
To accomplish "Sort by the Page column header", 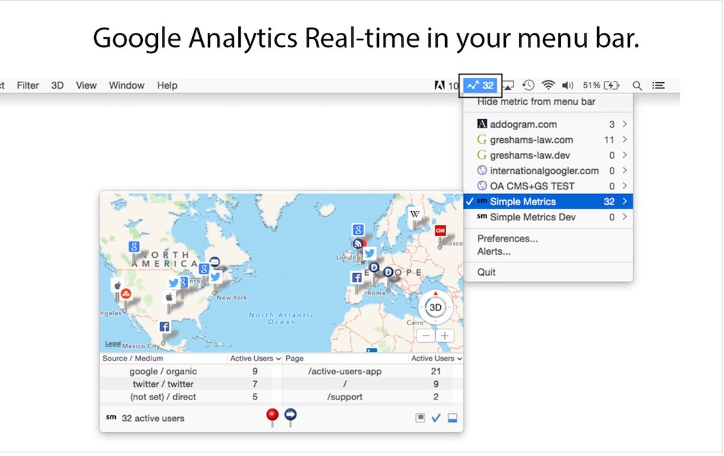I will tap(295, 359).
